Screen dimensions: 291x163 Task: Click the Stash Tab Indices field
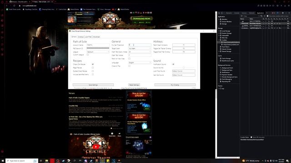pos(140,55)
